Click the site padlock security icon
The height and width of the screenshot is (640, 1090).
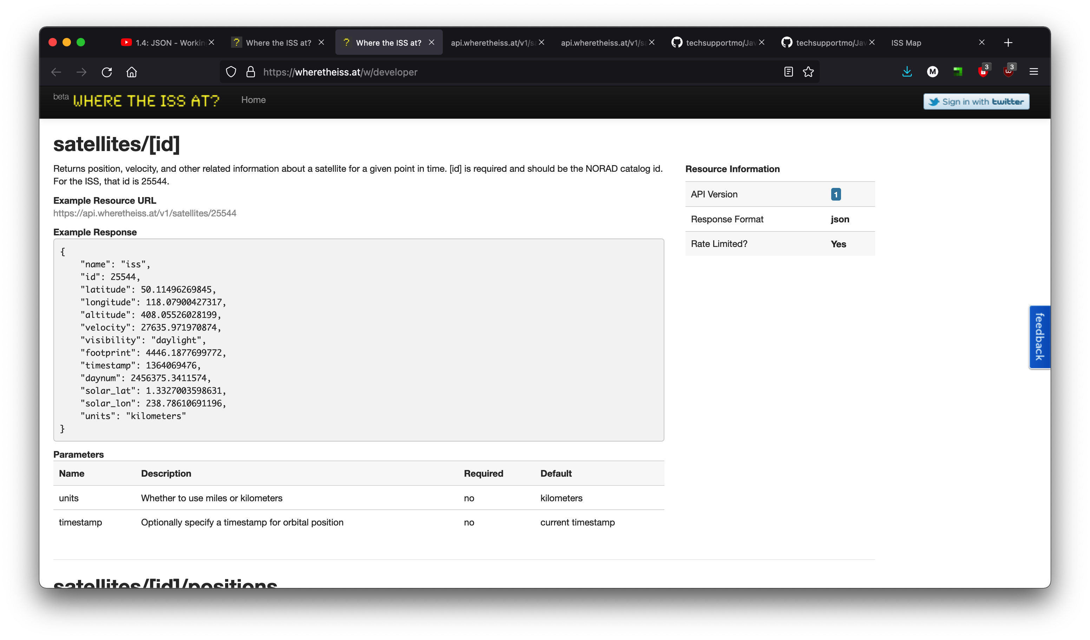click(x=250, y=72)
